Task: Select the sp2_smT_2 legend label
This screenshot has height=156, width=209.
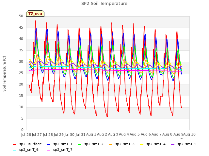Action: coord(94,144)
